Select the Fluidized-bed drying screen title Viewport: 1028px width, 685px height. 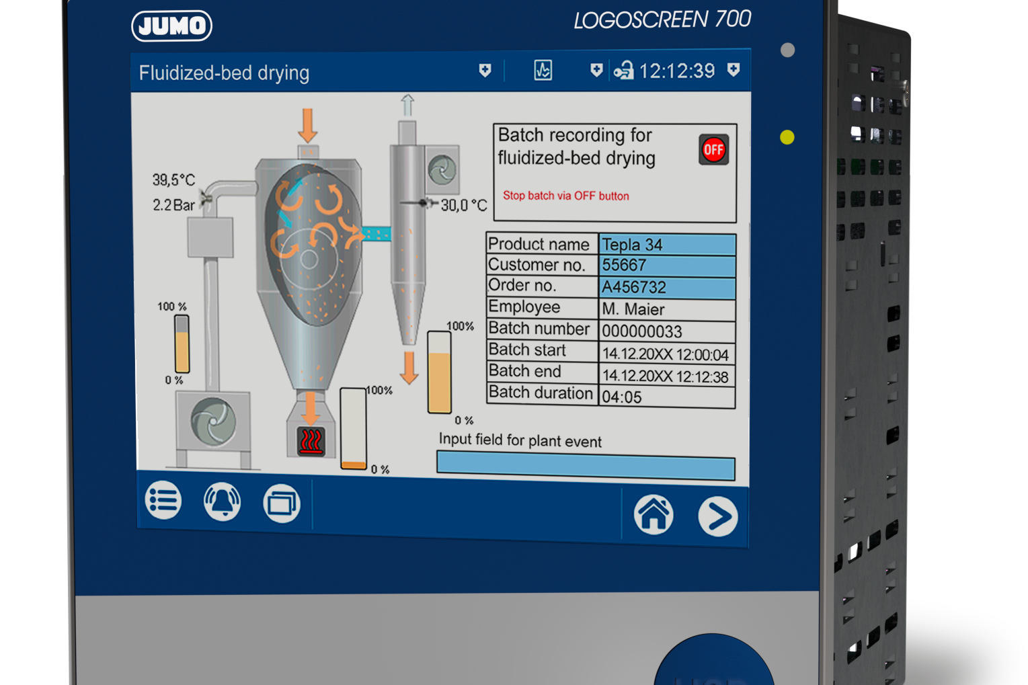coord(224,73)
